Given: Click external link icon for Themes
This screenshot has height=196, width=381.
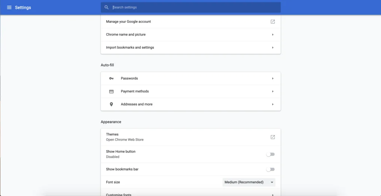Looking at the screenshot, I should pyautogui.click(x=273, y=137).
